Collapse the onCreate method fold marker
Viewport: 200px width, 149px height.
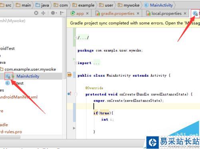point(76,94)
